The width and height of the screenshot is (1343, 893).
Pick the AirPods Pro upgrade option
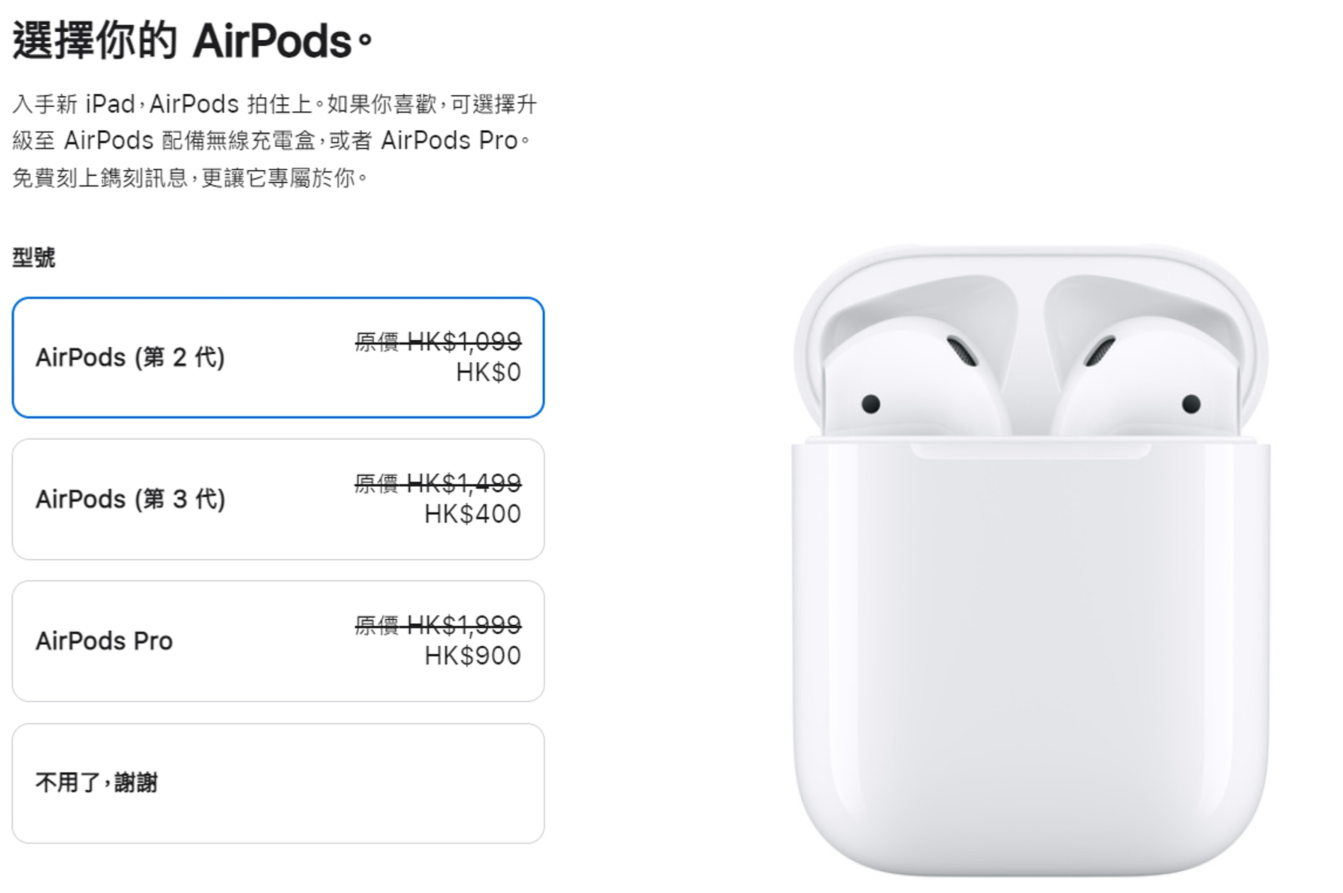pyautogui.click(x=278, y=641)
